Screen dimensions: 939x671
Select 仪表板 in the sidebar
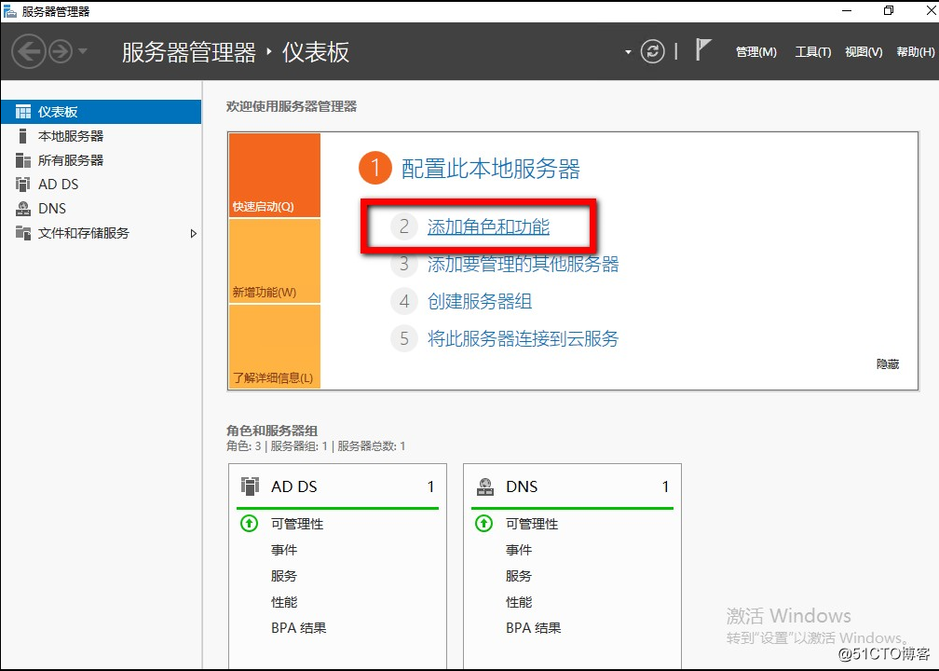[102, 112]
